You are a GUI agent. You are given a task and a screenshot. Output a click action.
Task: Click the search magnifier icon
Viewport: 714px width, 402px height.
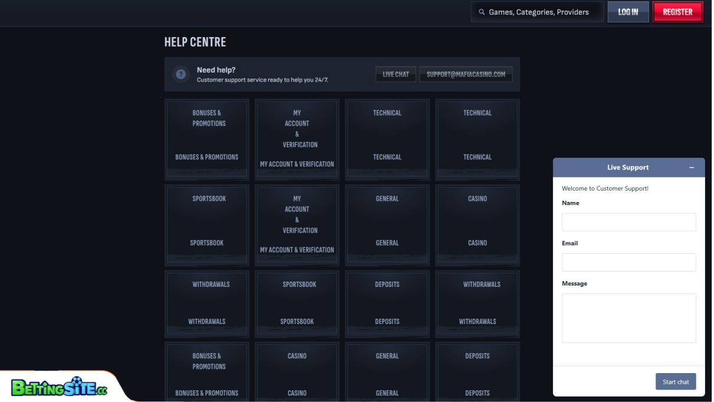pyautogui.click(x=482, y=12)
